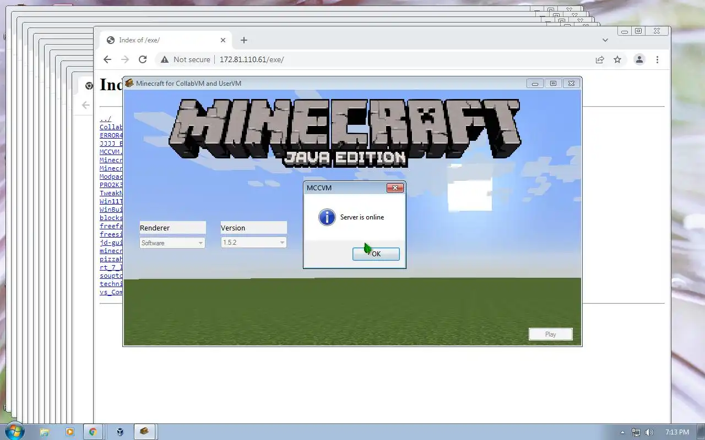This screenshot has width=705, height=440.
Task: Click the link starting with 'Collab'
Action: tap(111, 127)
